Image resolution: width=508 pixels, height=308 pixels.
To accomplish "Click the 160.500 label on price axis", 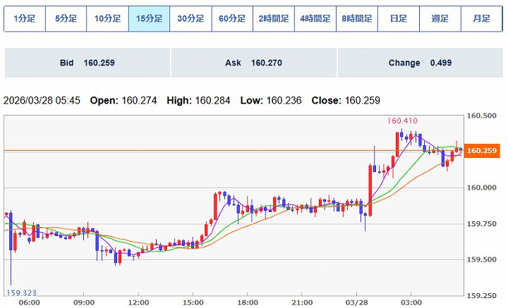I will click(x=482, y=116).
